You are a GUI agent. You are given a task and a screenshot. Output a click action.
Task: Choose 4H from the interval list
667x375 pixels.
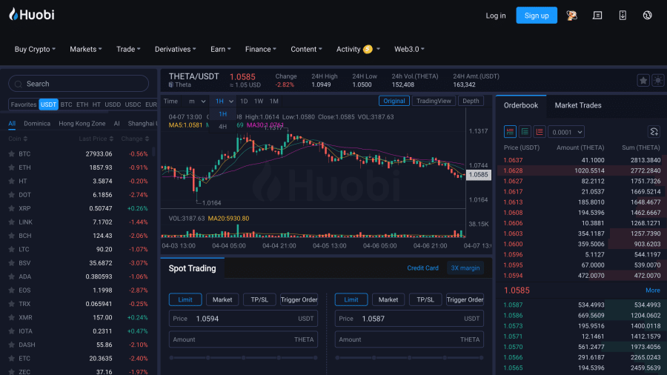[x=222, y=127]
